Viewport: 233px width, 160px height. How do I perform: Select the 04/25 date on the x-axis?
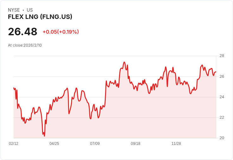[54, 143]
